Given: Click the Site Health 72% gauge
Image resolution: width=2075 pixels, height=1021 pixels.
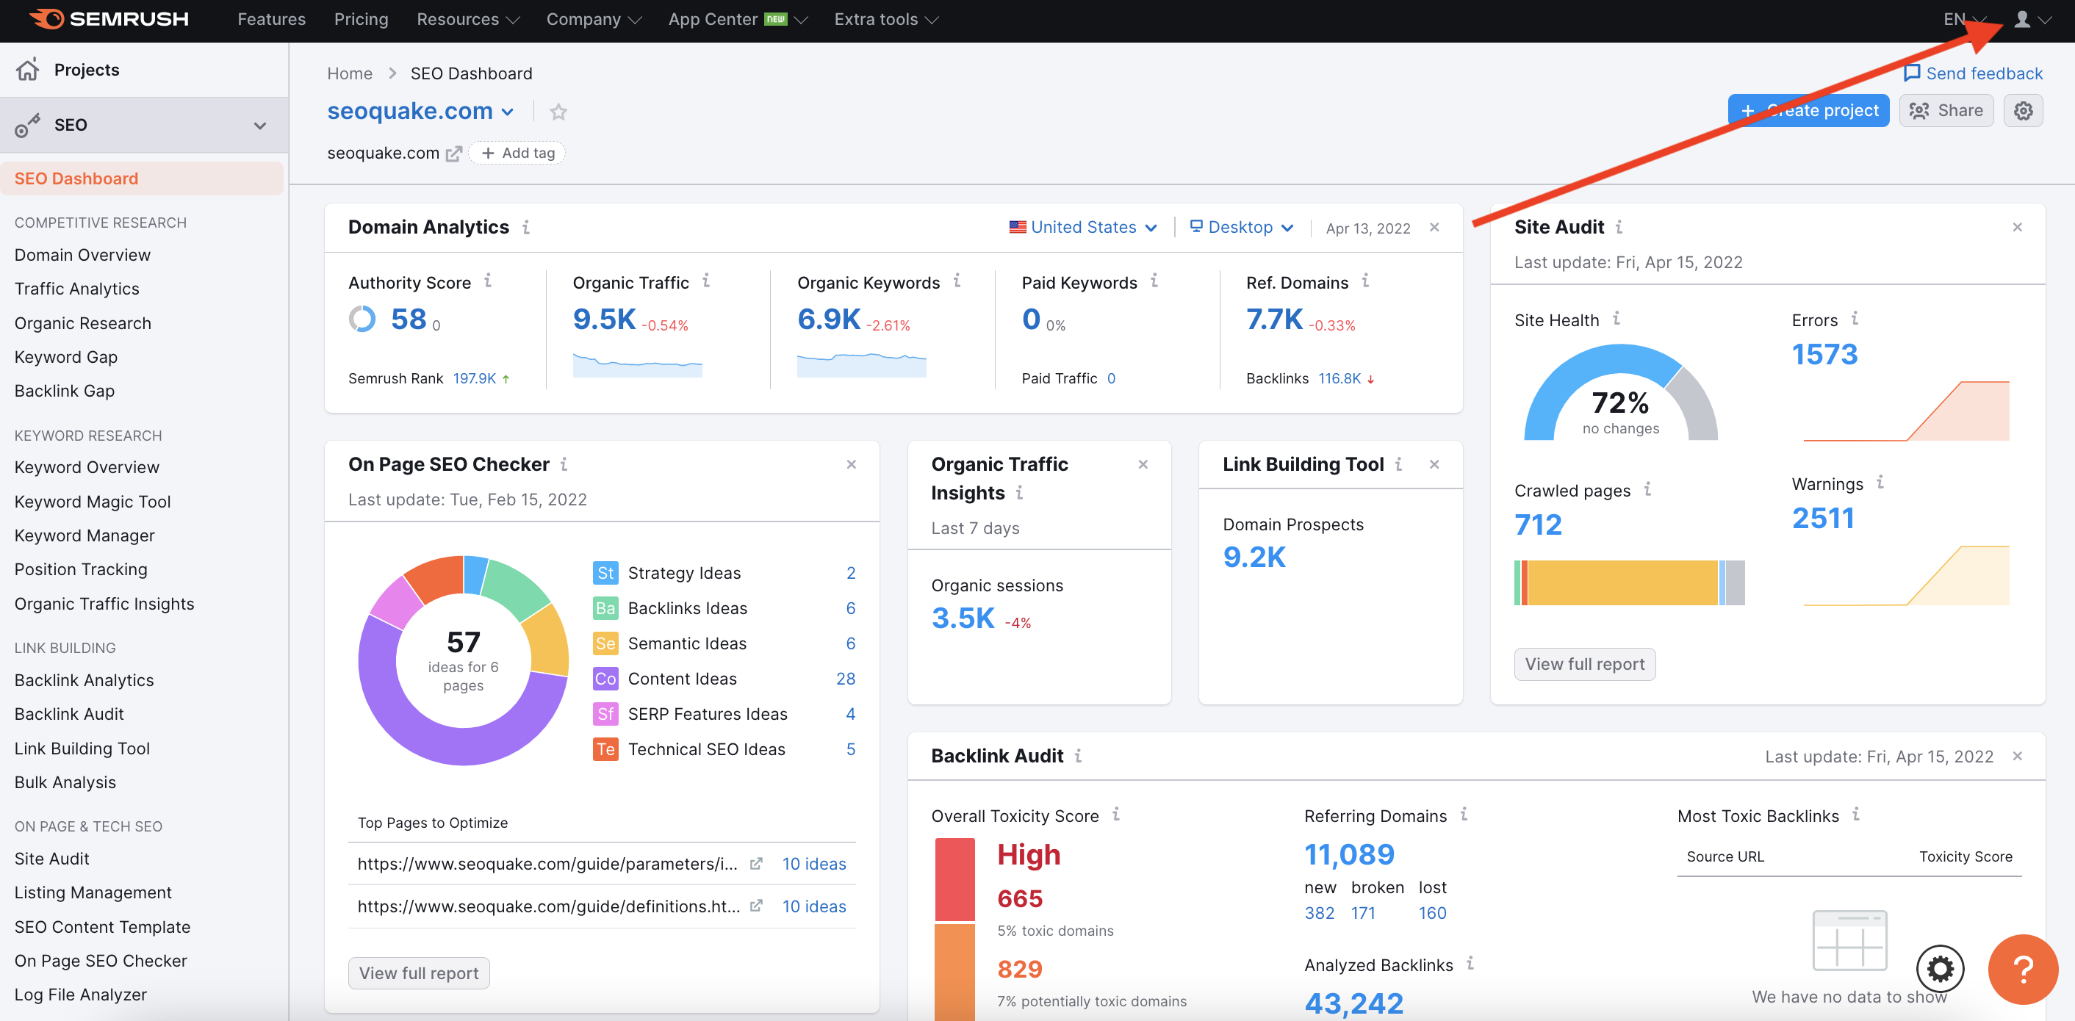Looking at the screenshot, I should (x=1621, y=393).
